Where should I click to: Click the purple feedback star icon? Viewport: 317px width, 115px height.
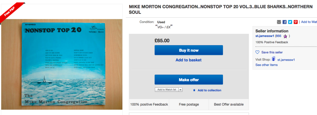pyautogui.click(x=285, y=36)
